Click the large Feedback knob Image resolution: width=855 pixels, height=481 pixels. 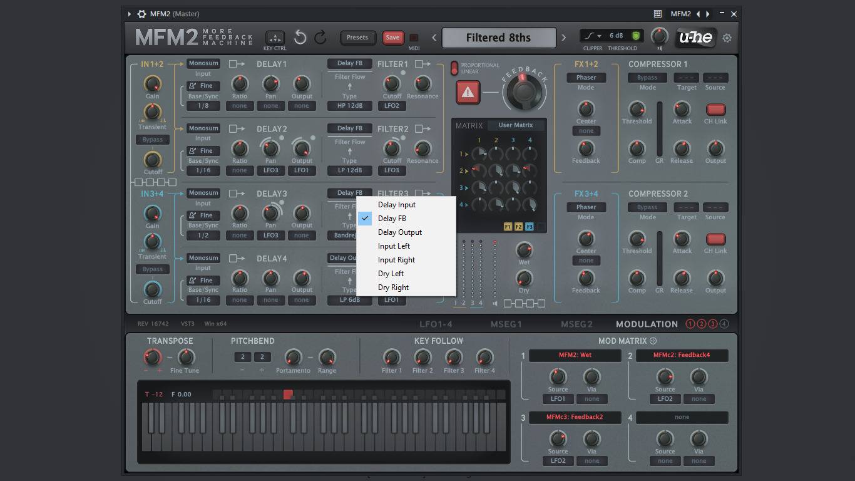tap(524, 93)
